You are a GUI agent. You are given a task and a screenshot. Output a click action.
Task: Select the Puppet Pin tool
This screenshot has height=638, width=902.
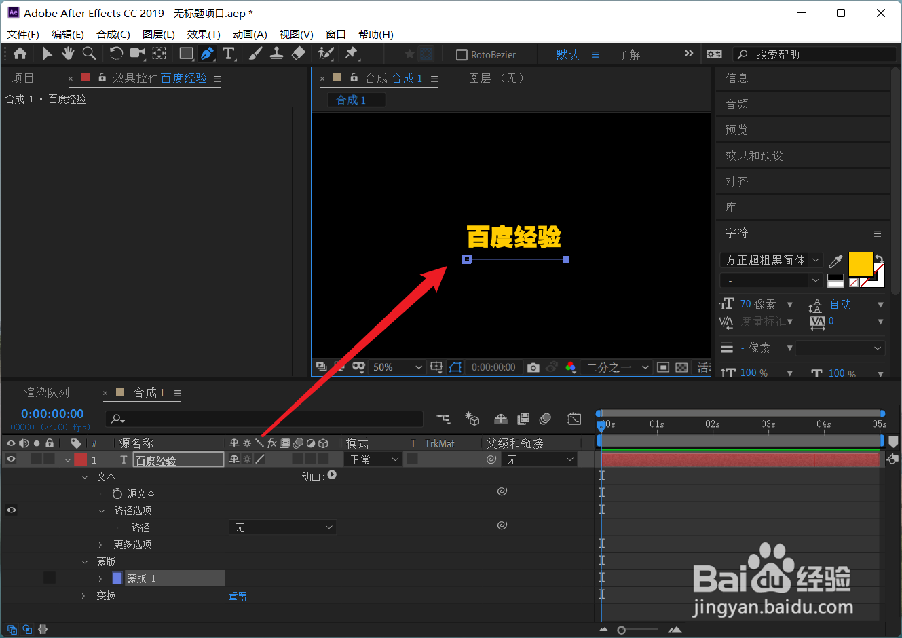[352, 54]
